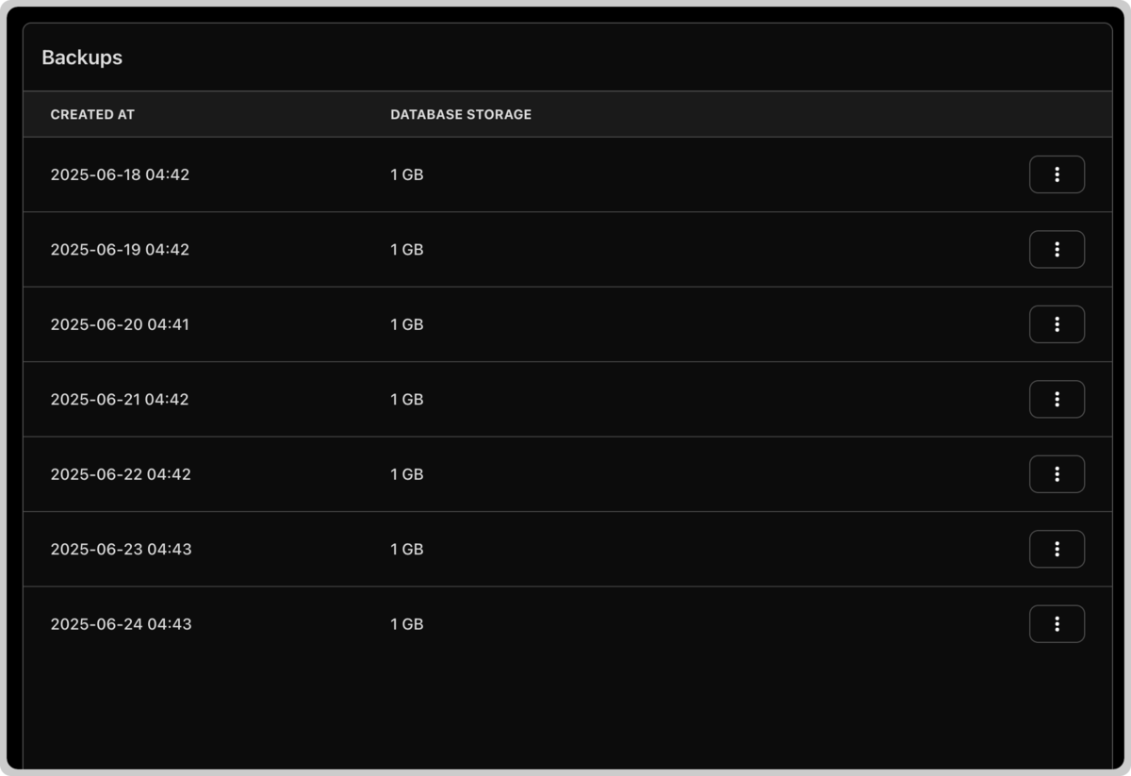Open three-dot menu for 2025-06-20 backup
1131x776 pixels.
(1057, 324)
